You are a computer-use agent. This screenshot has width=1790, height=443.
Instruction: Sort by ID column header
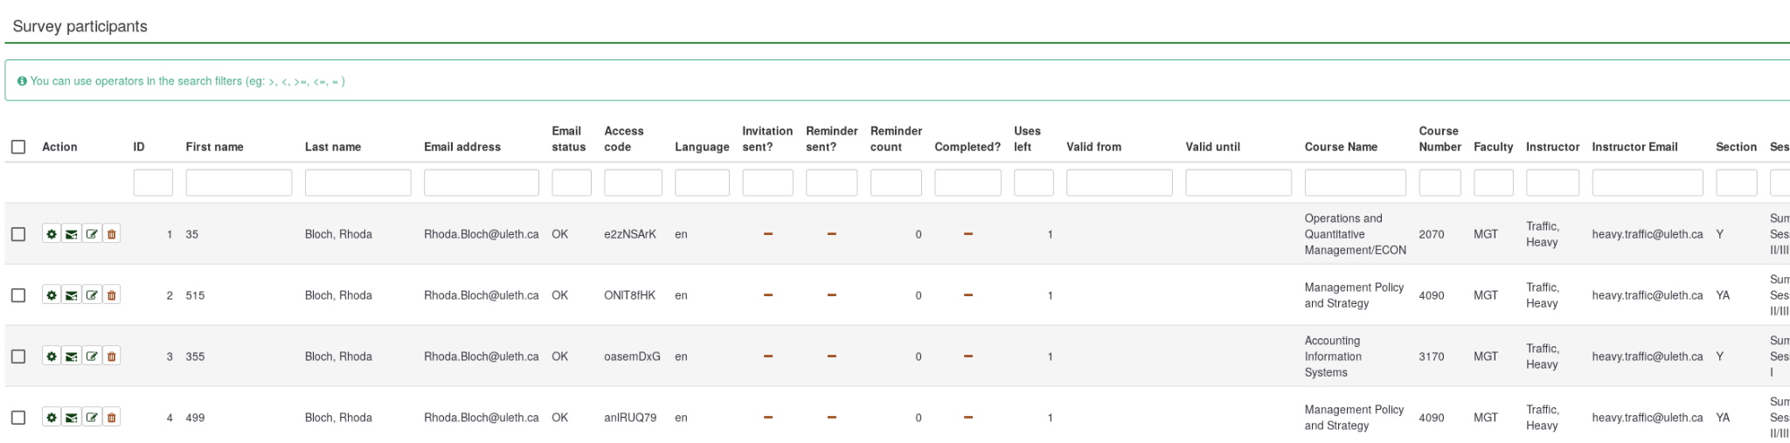click(x=139, y=147)
